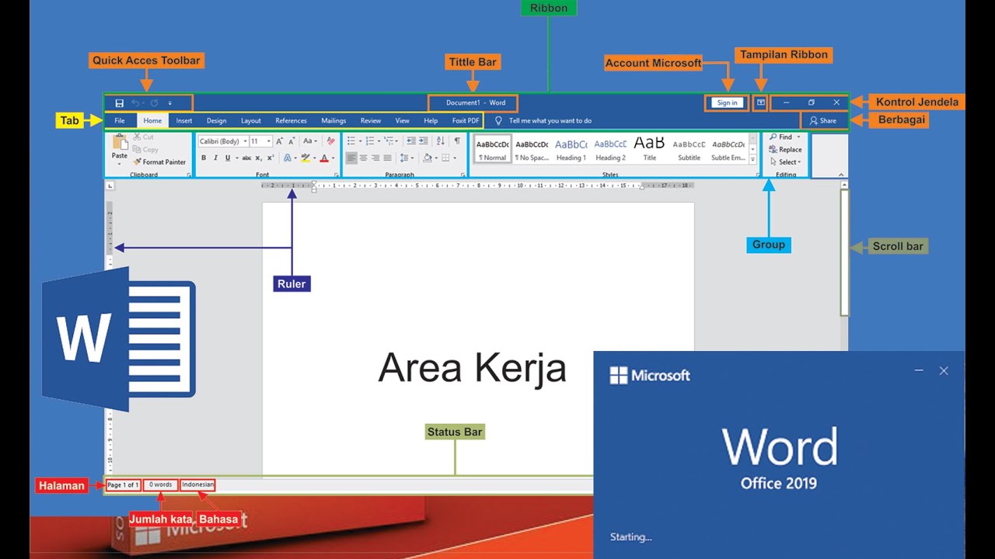Image resolution: width=995 pixels, height=559 pixels.
Task: Expand Styles gallery More arrow
Action: click(752, 159)
